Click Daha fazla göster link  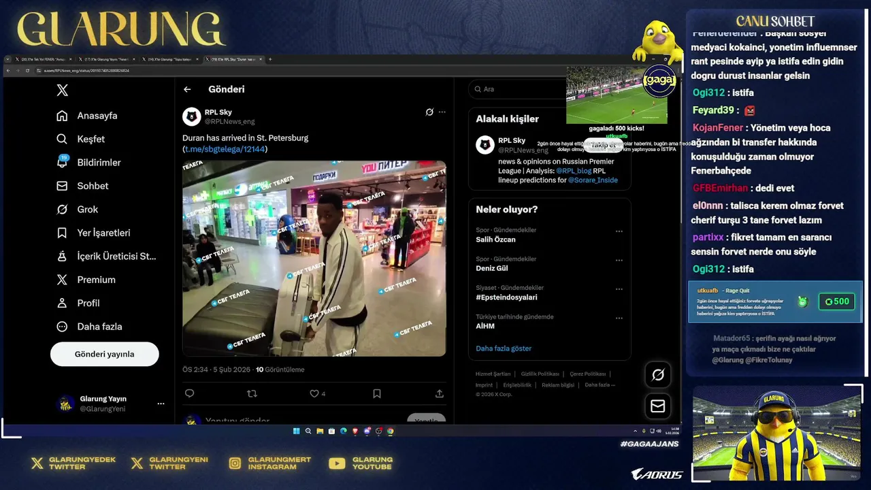pyautogui.click(x=504, y=348)
